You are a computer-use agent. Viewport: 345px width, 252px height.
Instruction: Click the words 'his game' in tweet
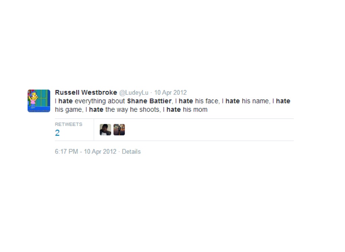(x=68, y=109)
